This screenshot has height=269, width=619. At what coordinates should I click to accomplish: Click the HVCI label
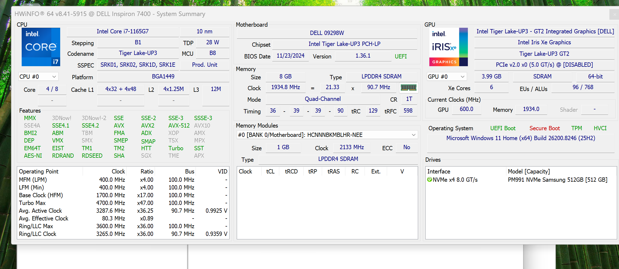[x=600, y=128]
